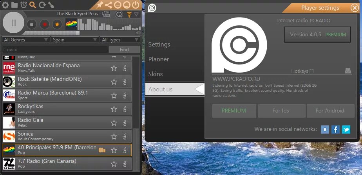The image size is (362, 175).
Task: Select the Rockytikas station
Action: pyautogui.click(x=67, y=109)
